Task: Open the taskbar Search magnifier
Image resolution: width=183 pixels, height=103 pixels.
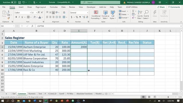Action: [8, 101]
